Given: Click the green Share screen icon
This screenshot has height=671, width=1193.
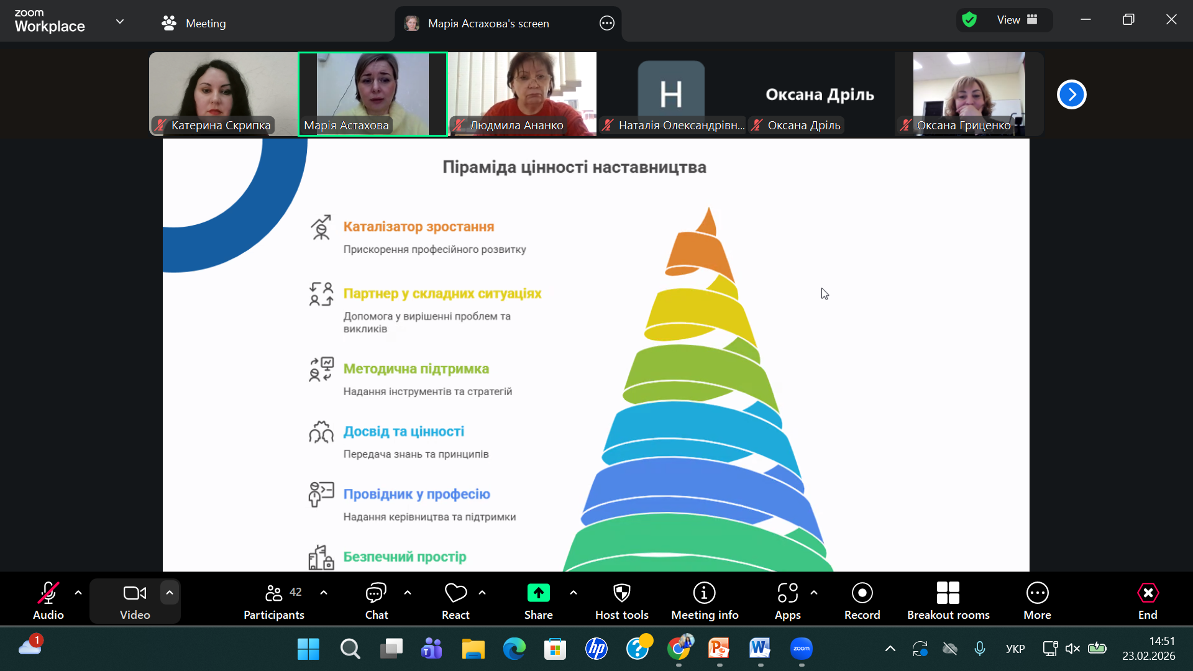Looking at the screenshot, I should coord(538,593).
